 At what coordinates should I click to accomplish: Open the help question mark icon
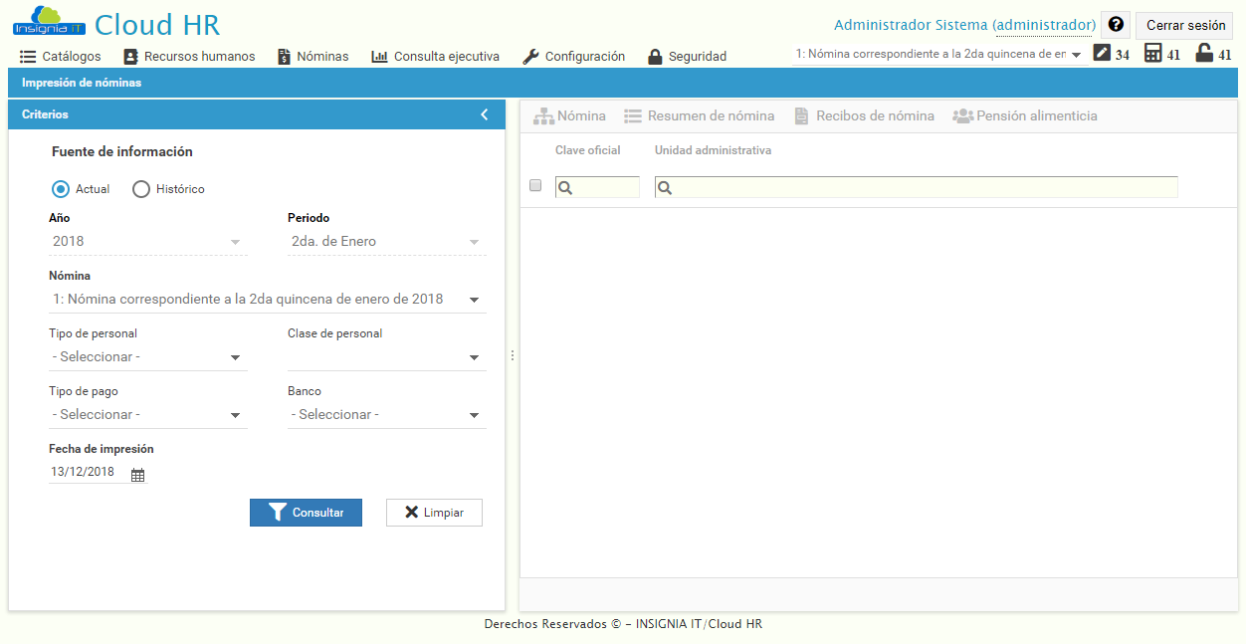1115,24
